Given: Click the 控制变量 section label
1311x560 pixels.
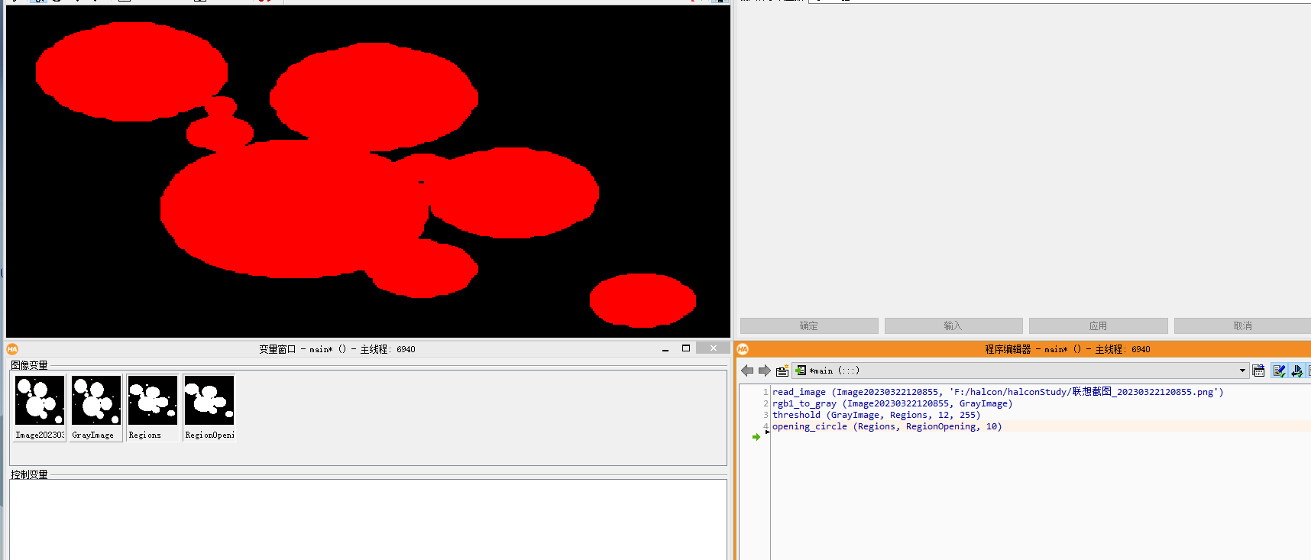Looking at the screenshot, I should 29,474.
